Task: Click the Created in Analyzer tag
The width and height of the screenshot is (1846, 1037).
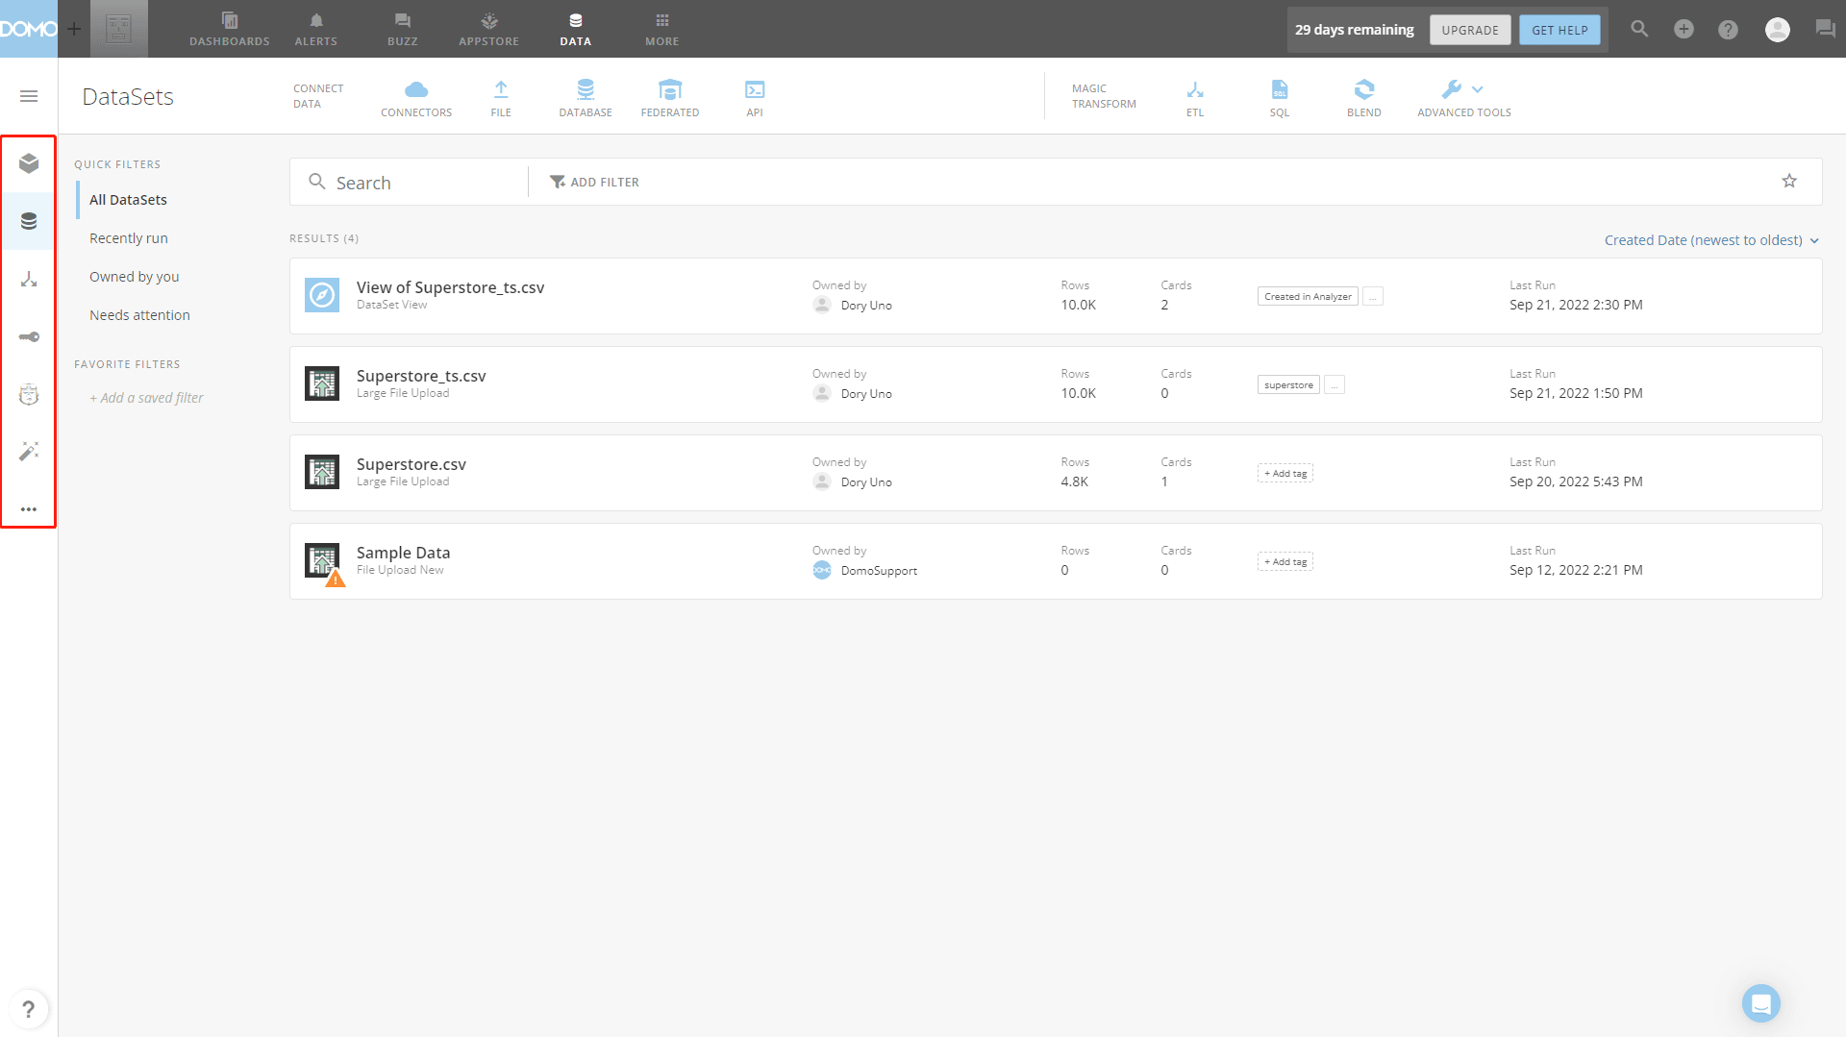Action: (x=1308, y=296)
